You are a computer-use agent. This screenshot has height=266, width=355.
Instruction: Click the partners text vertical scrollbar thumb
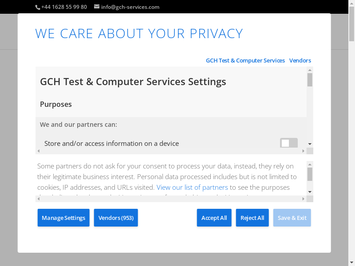point(310,174)
